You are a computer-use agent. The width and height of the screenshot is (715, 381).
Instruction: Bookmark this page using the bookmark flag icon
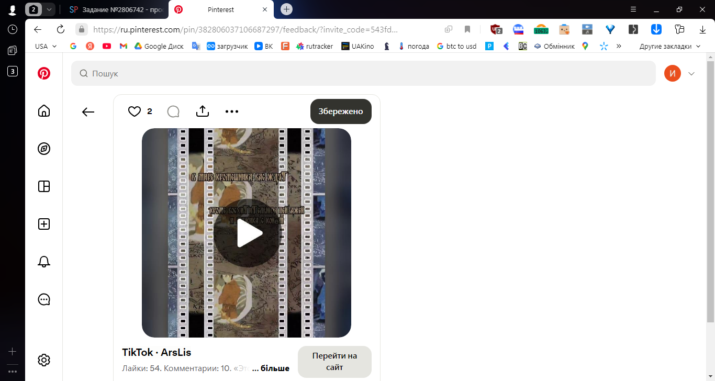click(467, 29)
